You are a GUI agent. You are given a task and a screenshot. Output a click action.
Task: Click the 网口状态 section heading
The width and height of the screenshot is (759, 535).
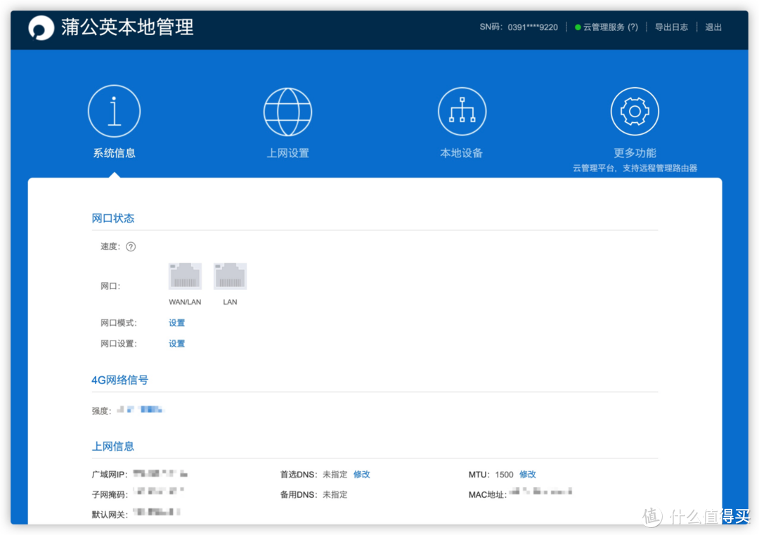[x=112, y=218]
